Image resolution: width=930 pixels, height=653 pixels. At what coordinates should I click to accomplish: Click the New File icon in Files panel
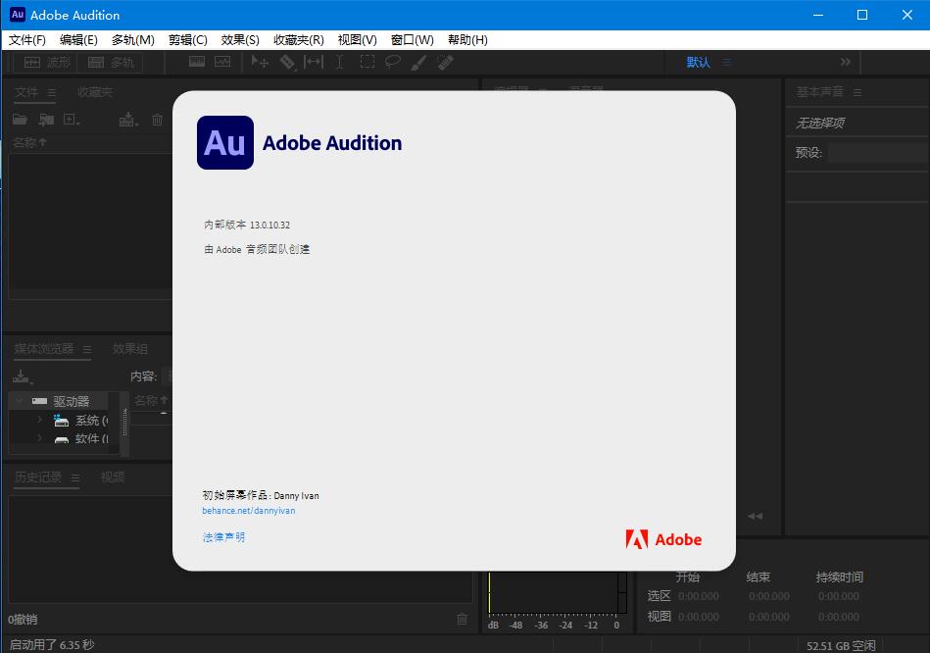coord(72,120)
